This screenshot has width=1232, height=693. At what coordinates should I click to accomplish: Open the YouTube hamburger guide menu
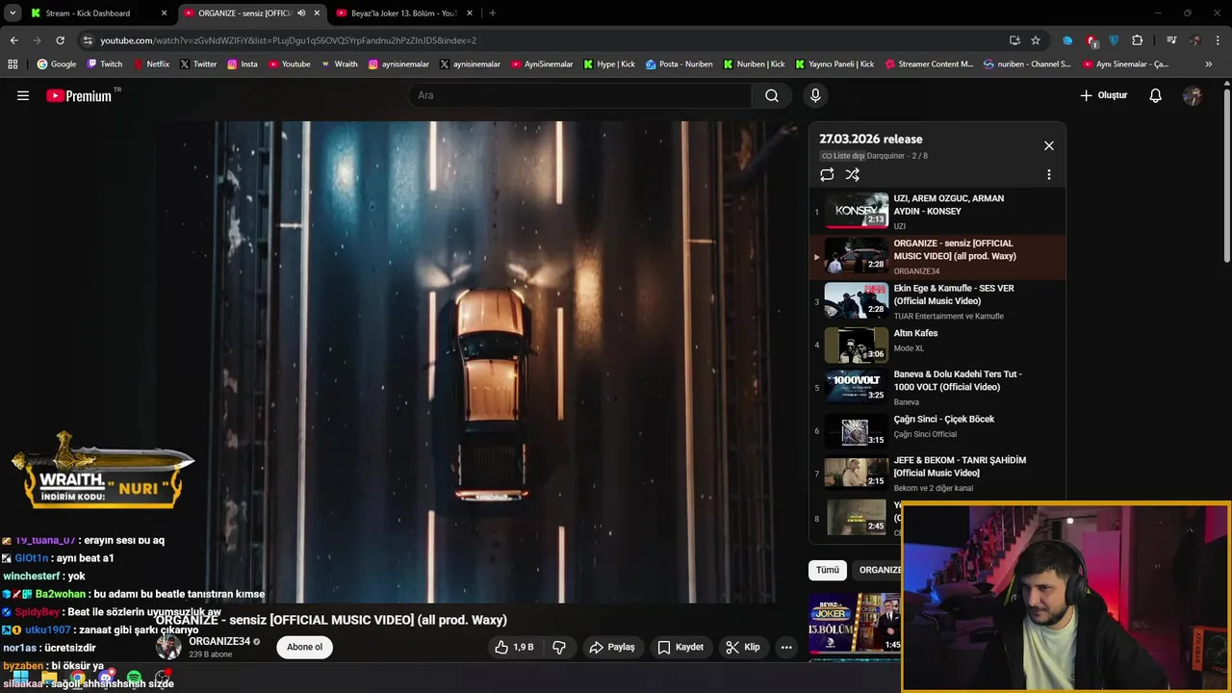point(23,95)
